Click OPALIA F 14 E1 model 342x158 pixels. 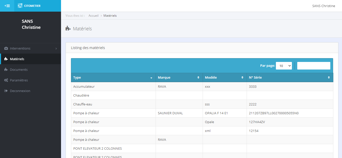click(x=216, y=113)
